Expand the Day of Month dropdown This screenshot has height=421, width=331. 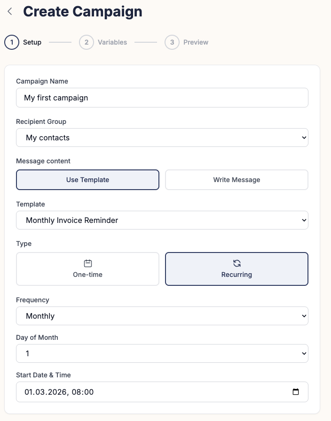click(x=162, y=353)
